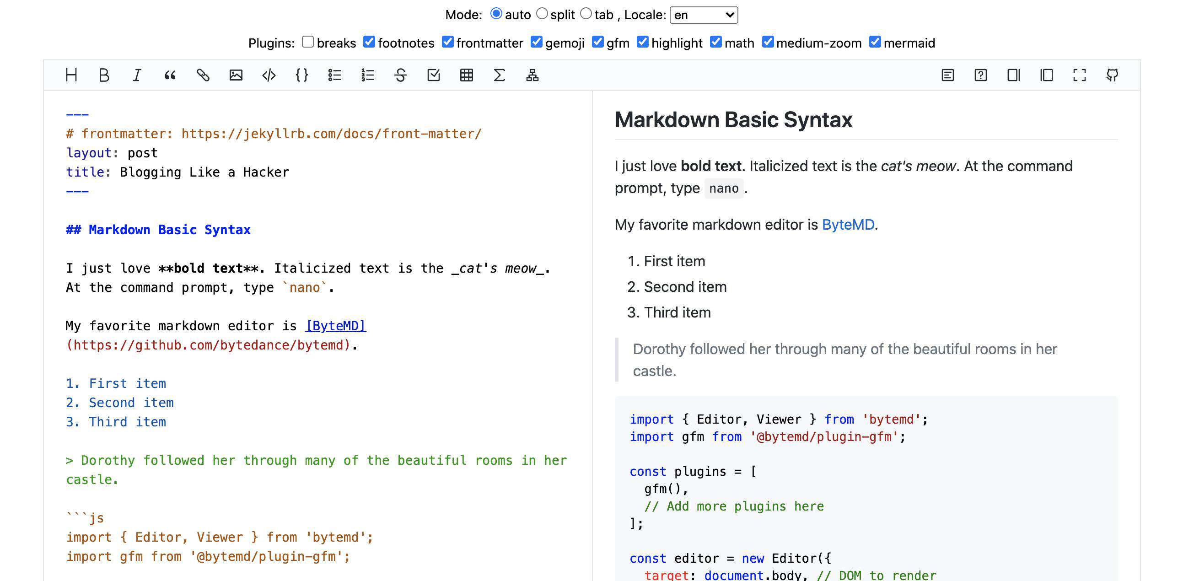Disable the gemoji plugin checkbox
The height and width of the screenshot is (581, 1194).
pos(536,42)
